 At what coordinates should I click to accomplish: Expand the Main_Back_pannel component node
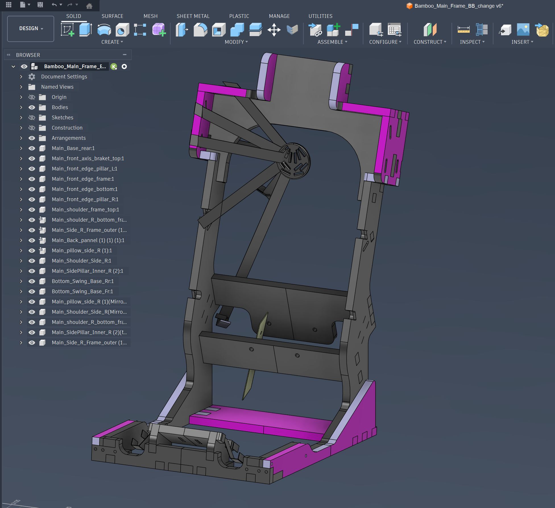[x=21, y=240]
